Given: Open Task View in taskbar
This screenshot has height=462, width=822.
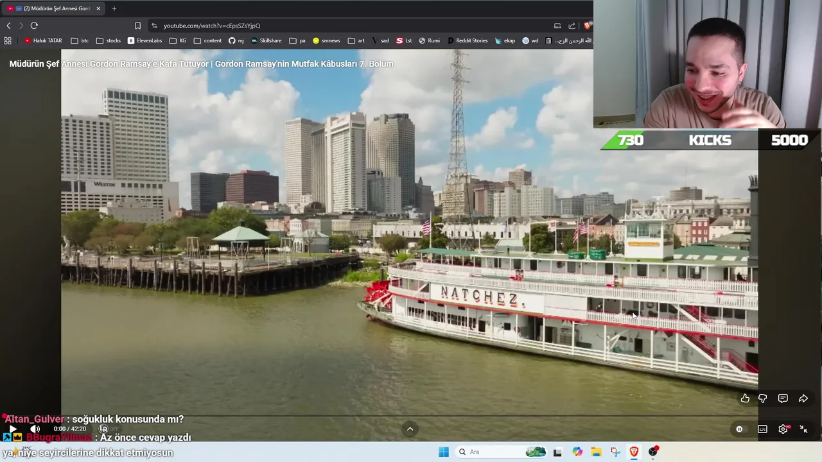Looking at the screenshot, I should coord(557,452).
